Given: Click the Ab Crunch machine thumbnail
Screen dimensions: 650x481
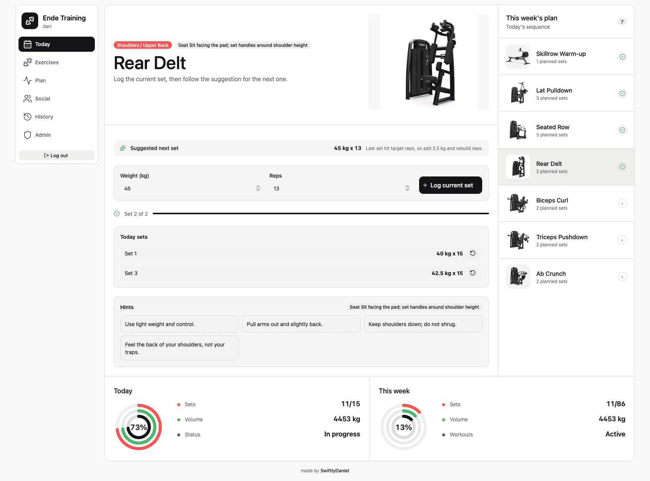Looking at the screenshot, I should (518, 277).
